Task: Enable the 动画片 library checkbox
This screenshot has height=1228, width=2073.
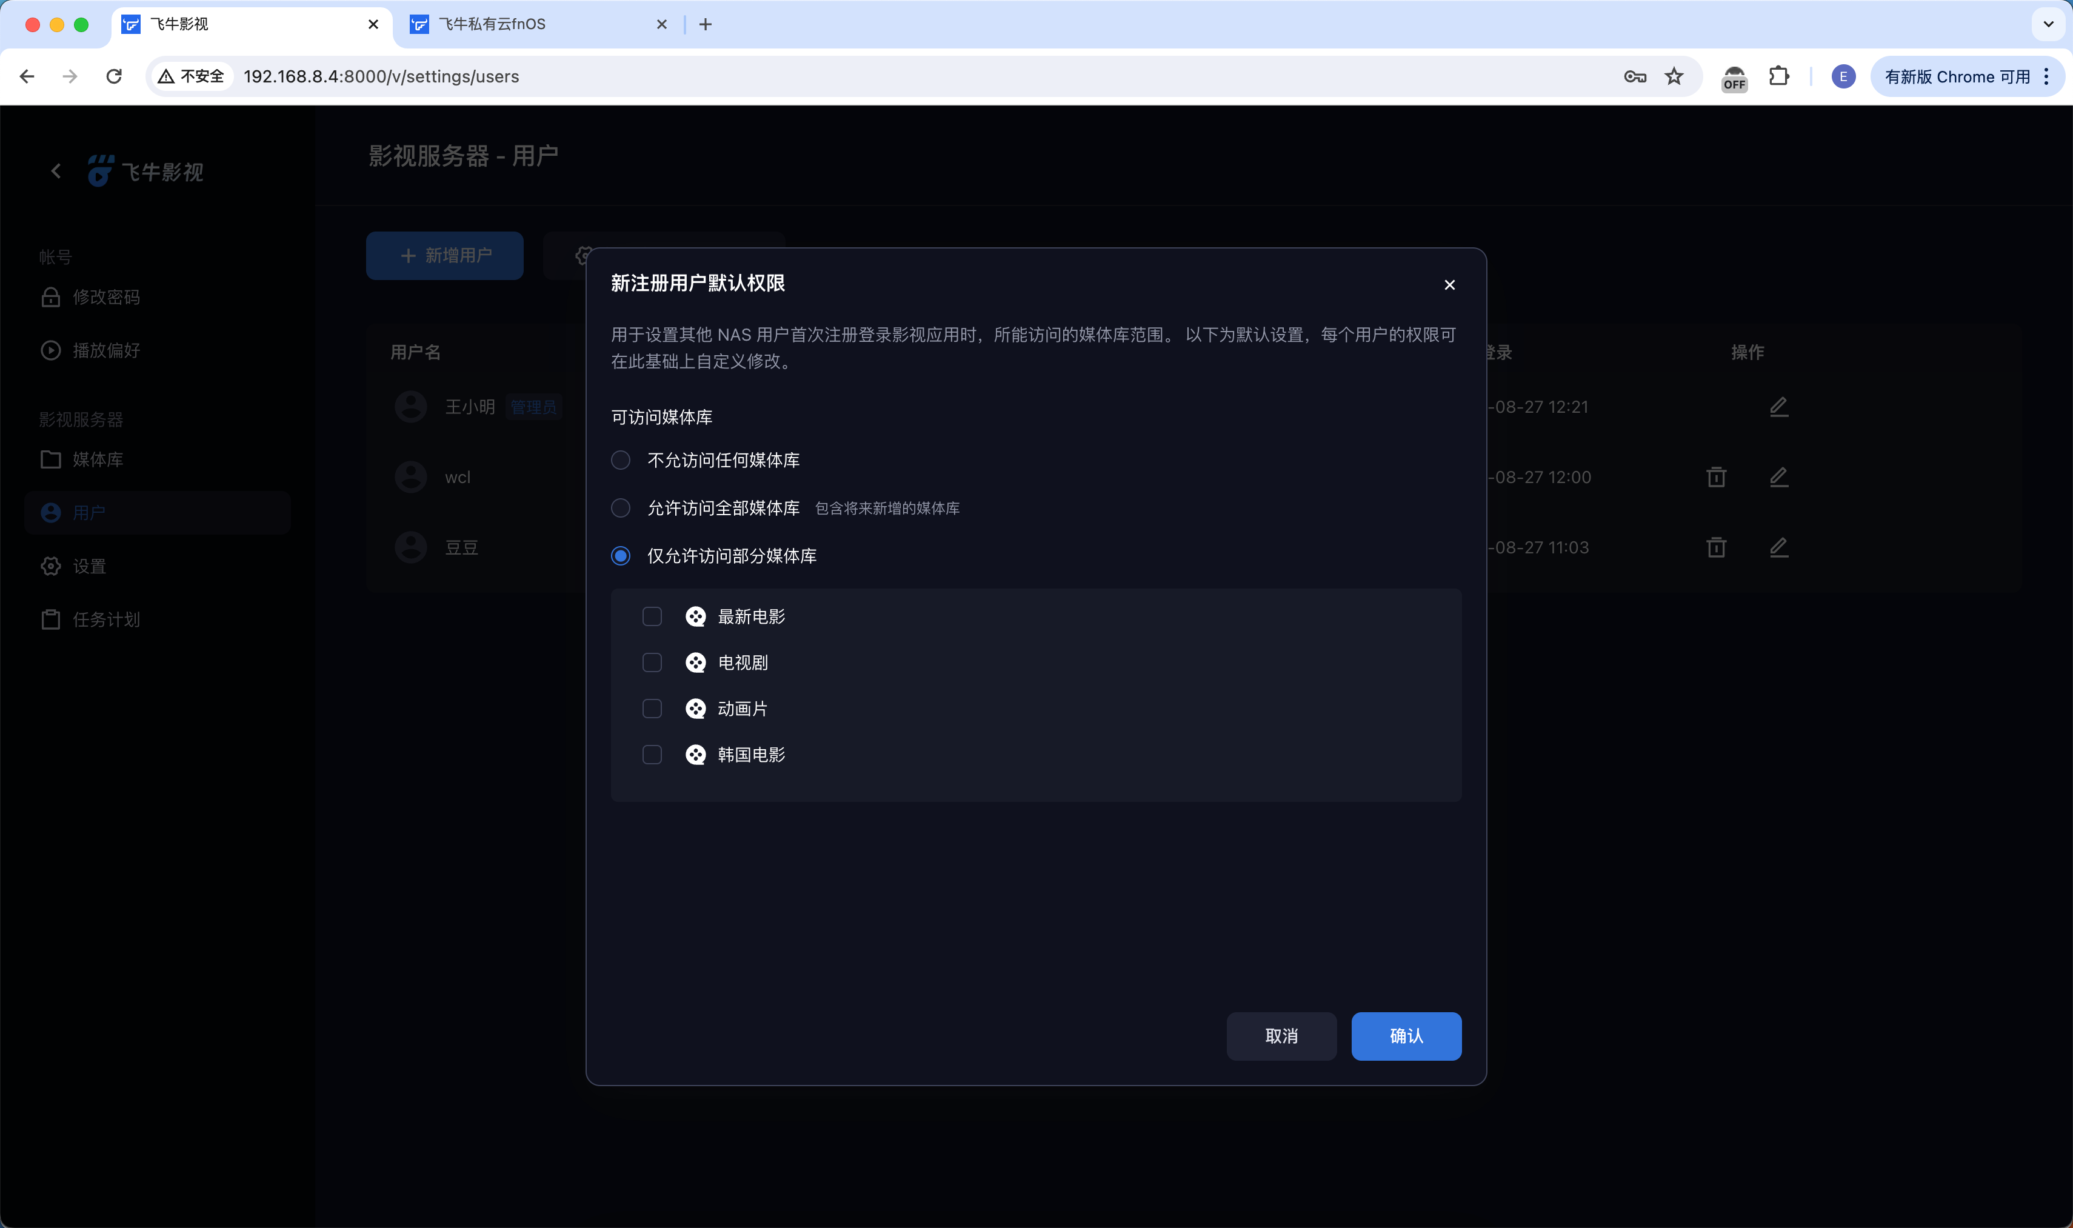Action: click(x=652, y=709)
